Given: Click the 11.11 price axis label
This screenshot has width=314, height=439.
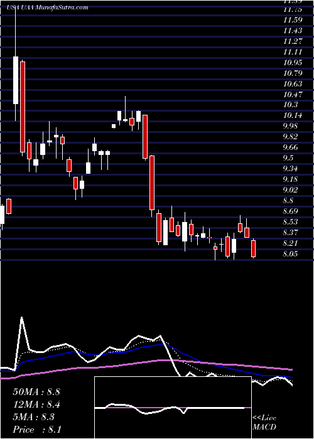Looking at the screenshot, I should [x=293, y=52].
